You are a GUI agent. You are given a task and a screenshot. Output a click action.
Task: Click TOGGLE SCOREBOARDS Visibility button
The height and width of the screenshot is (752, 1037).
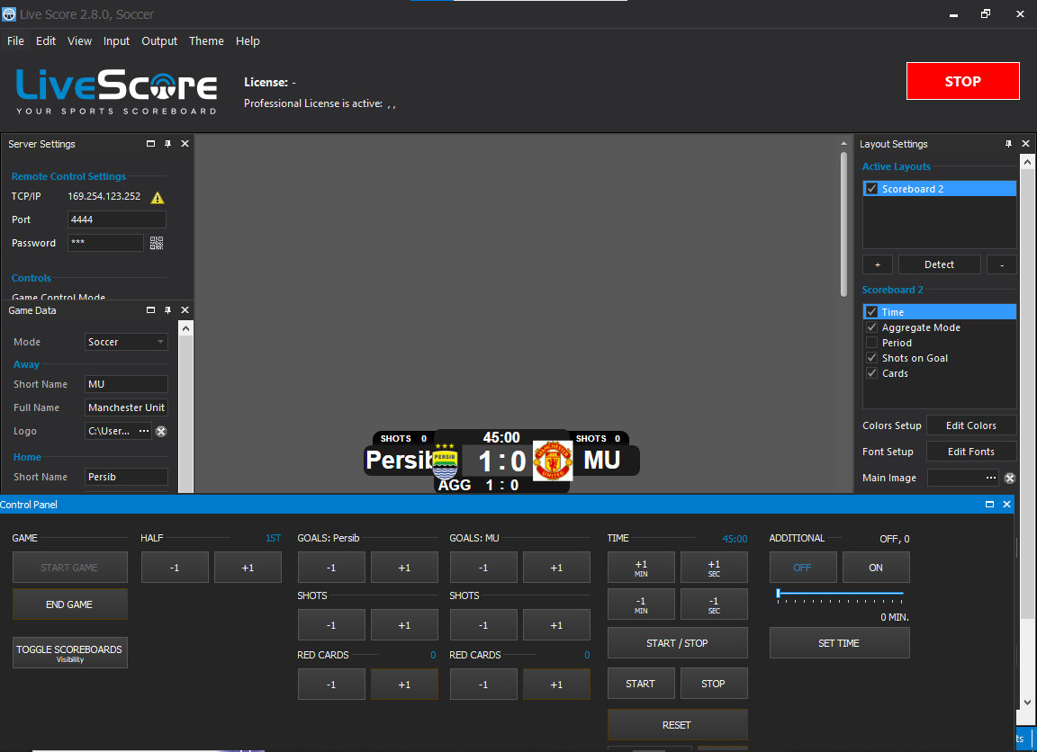point(69,653)
